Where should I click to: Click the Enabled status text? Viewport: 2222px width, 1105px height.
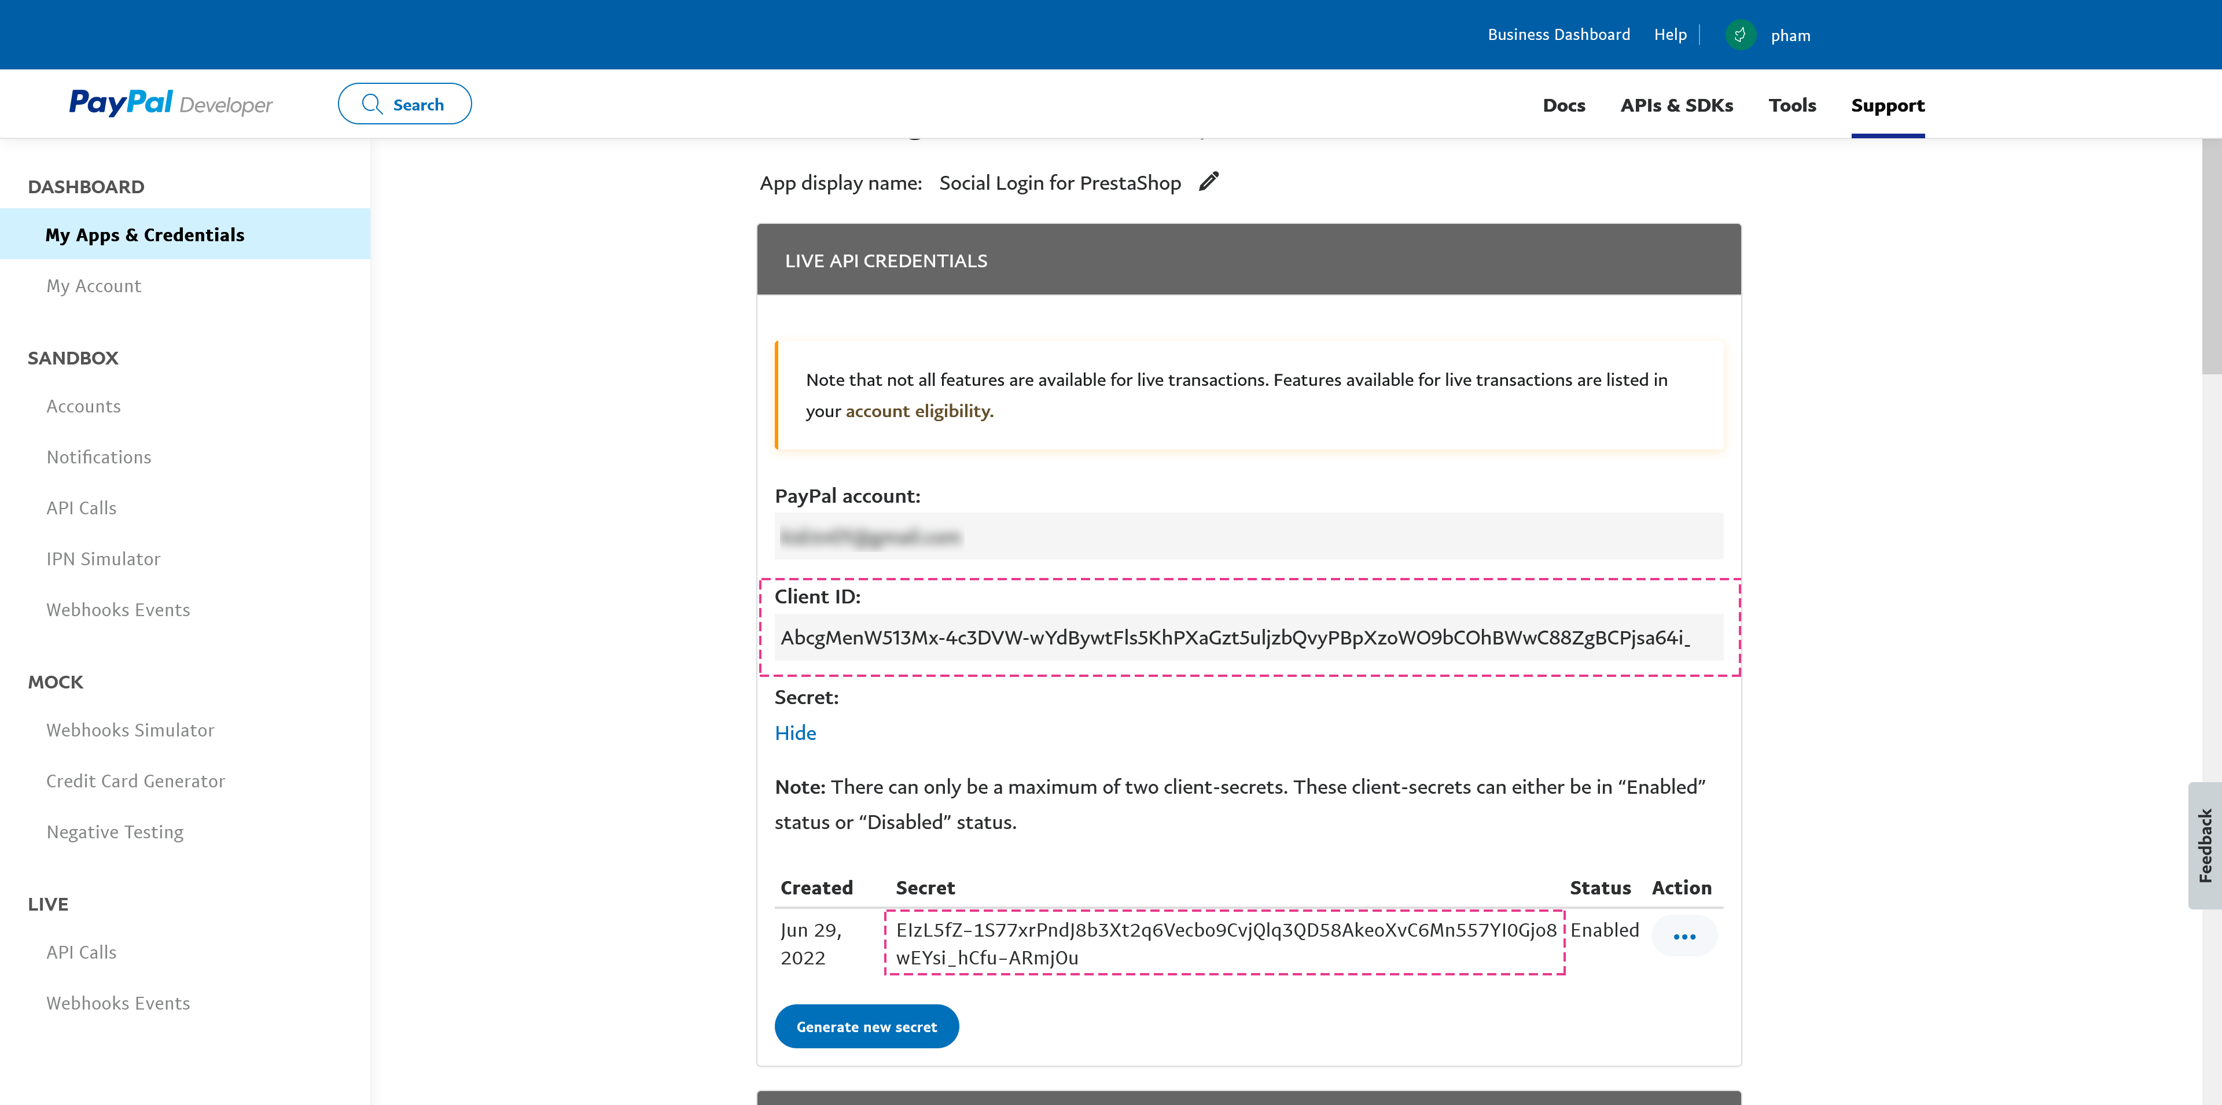[x=1605, y=929]
